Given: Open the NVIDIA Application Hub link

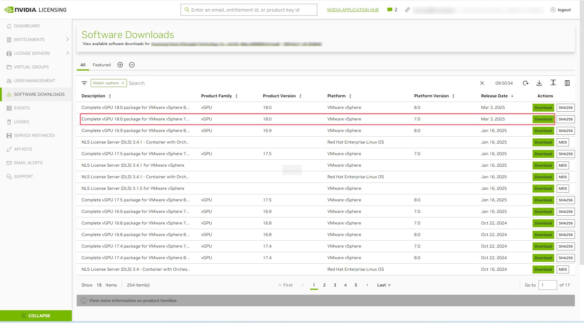Looking at the screenshot, I should pos(353,10).
